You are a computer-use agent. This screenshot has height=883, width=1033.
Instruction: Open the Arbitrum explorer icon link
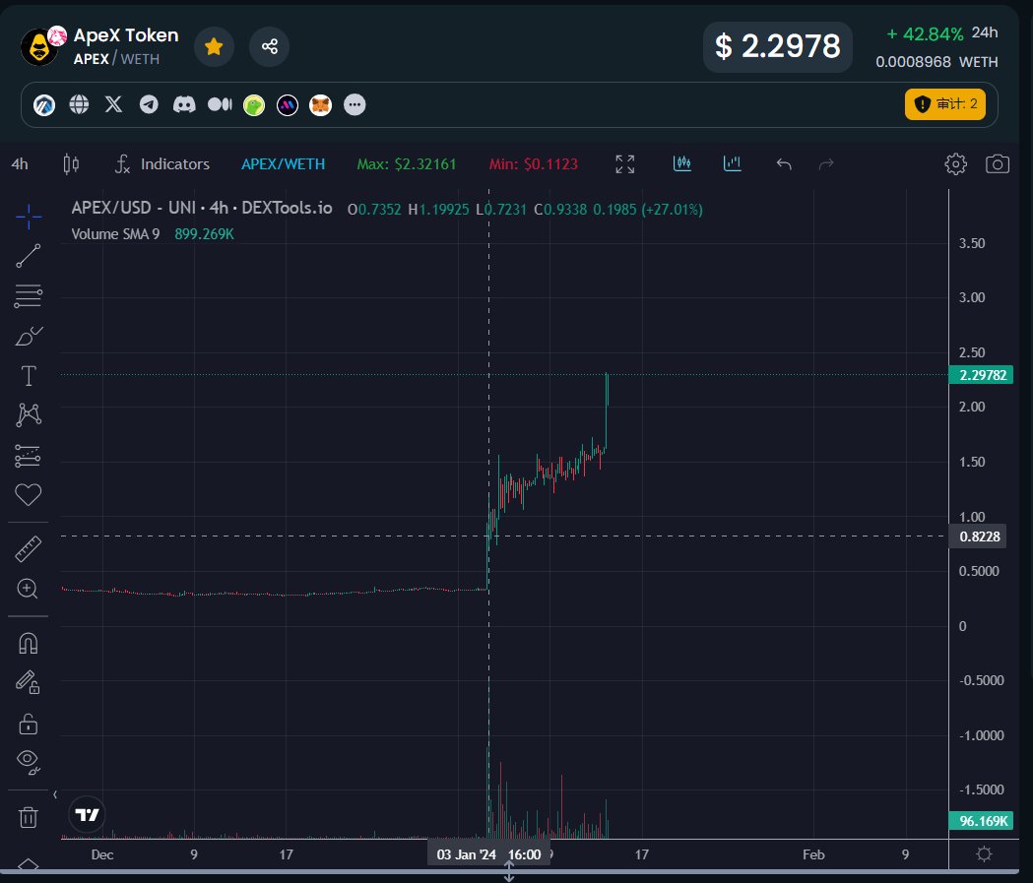click(x=44, y=104)
